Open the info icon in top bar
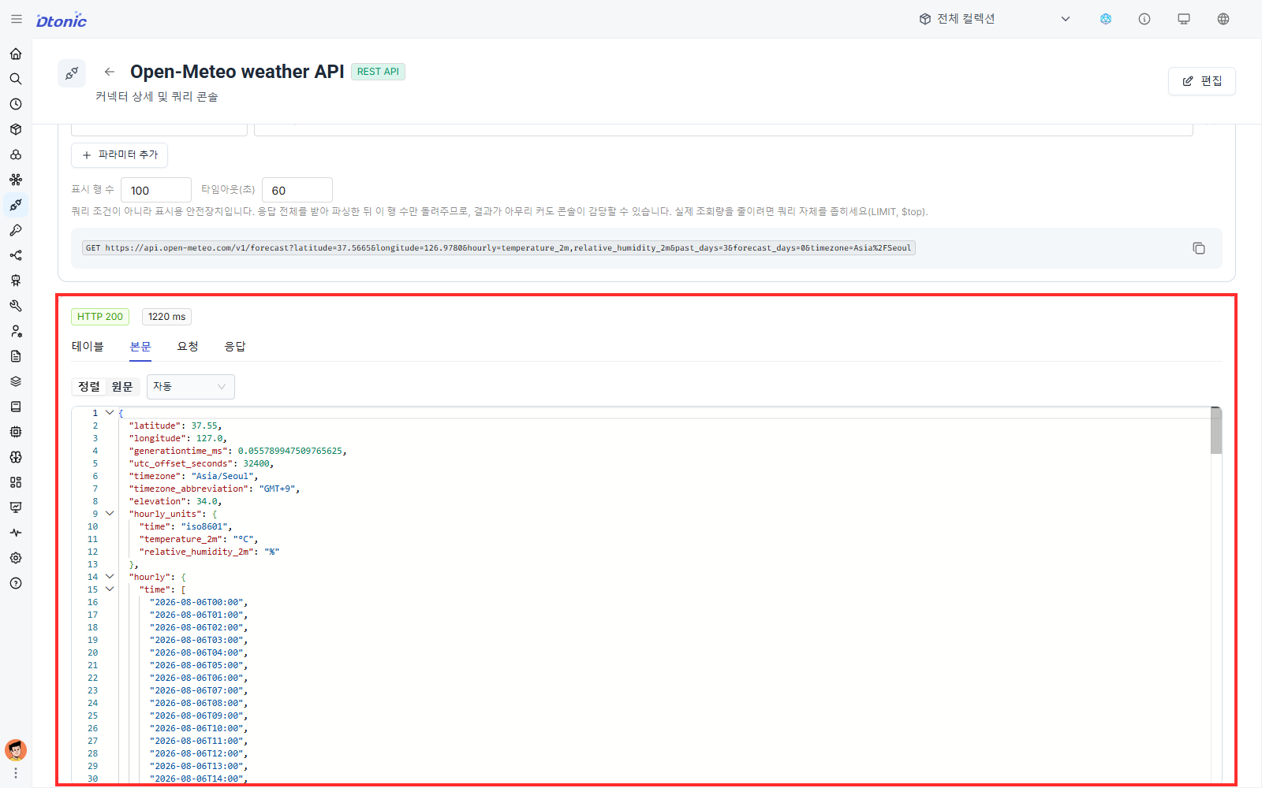The width and height of the screenshot is (1262, 788). point(1144,19)
